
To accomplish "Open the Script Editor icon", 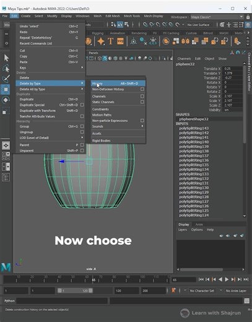I will 247,301.
